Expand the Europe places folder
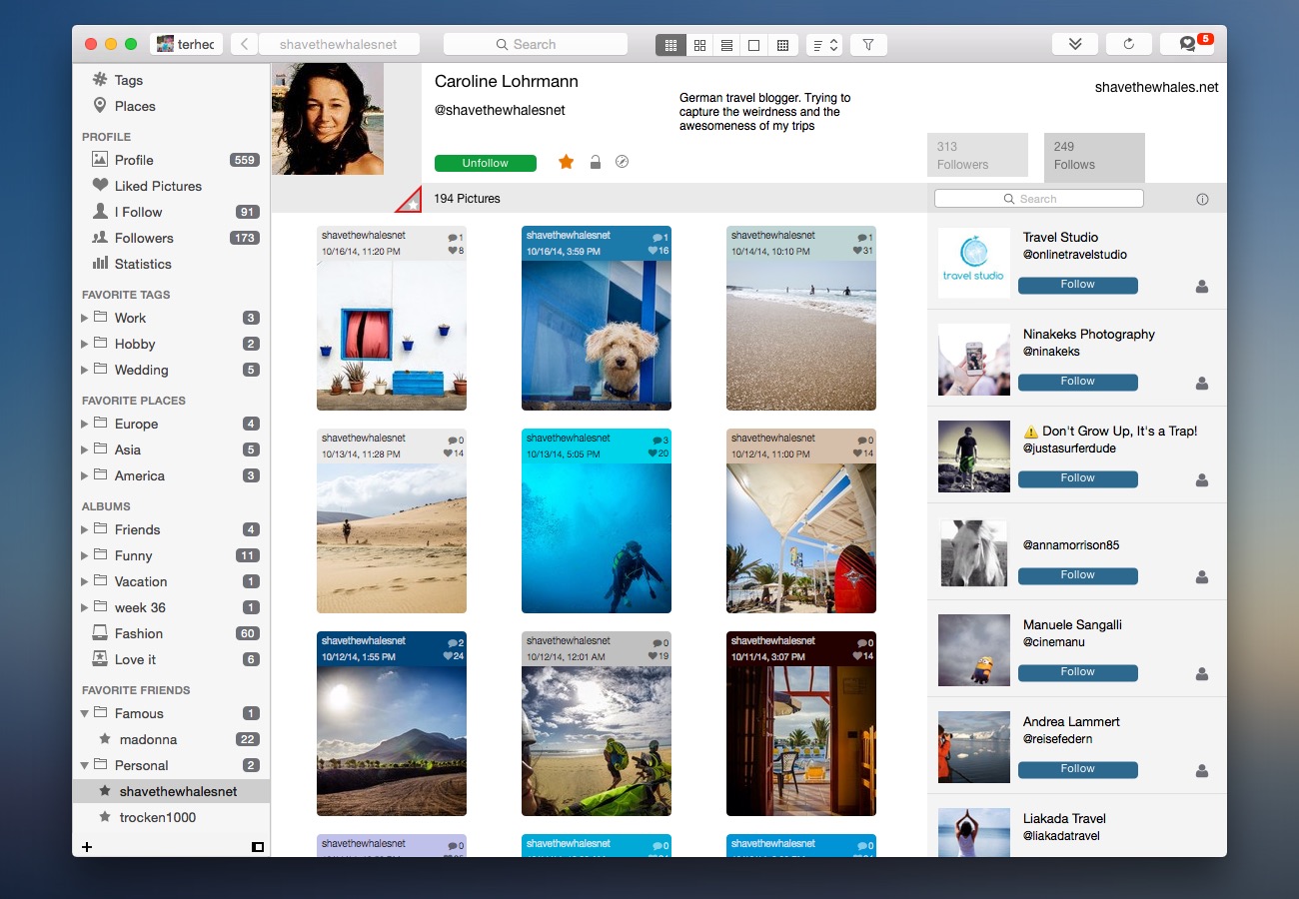Viewport: 1299px width, 899px height. (84, 424)
